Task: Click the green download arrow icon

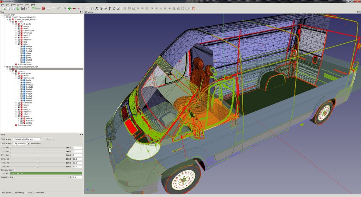Action: coord(18,8)
